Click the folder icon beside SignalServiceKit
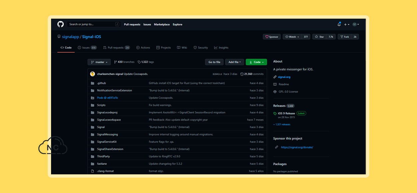 (x=92, y=142)
